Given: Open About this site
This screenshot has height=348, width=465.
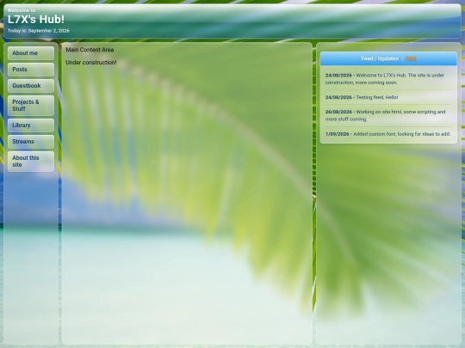Looking at the screenshot, I should pos(31,162).
